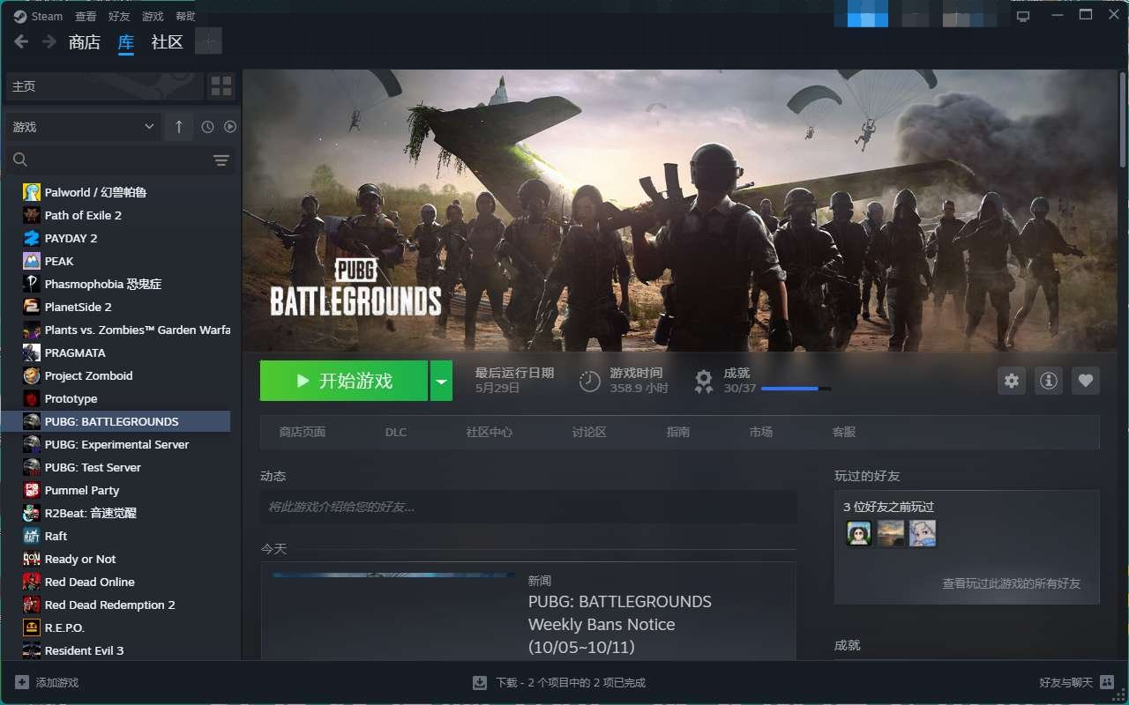This screenshot has height=705, width=1129.
Task: Open the 市场 tab
Action: click(760, 432)
